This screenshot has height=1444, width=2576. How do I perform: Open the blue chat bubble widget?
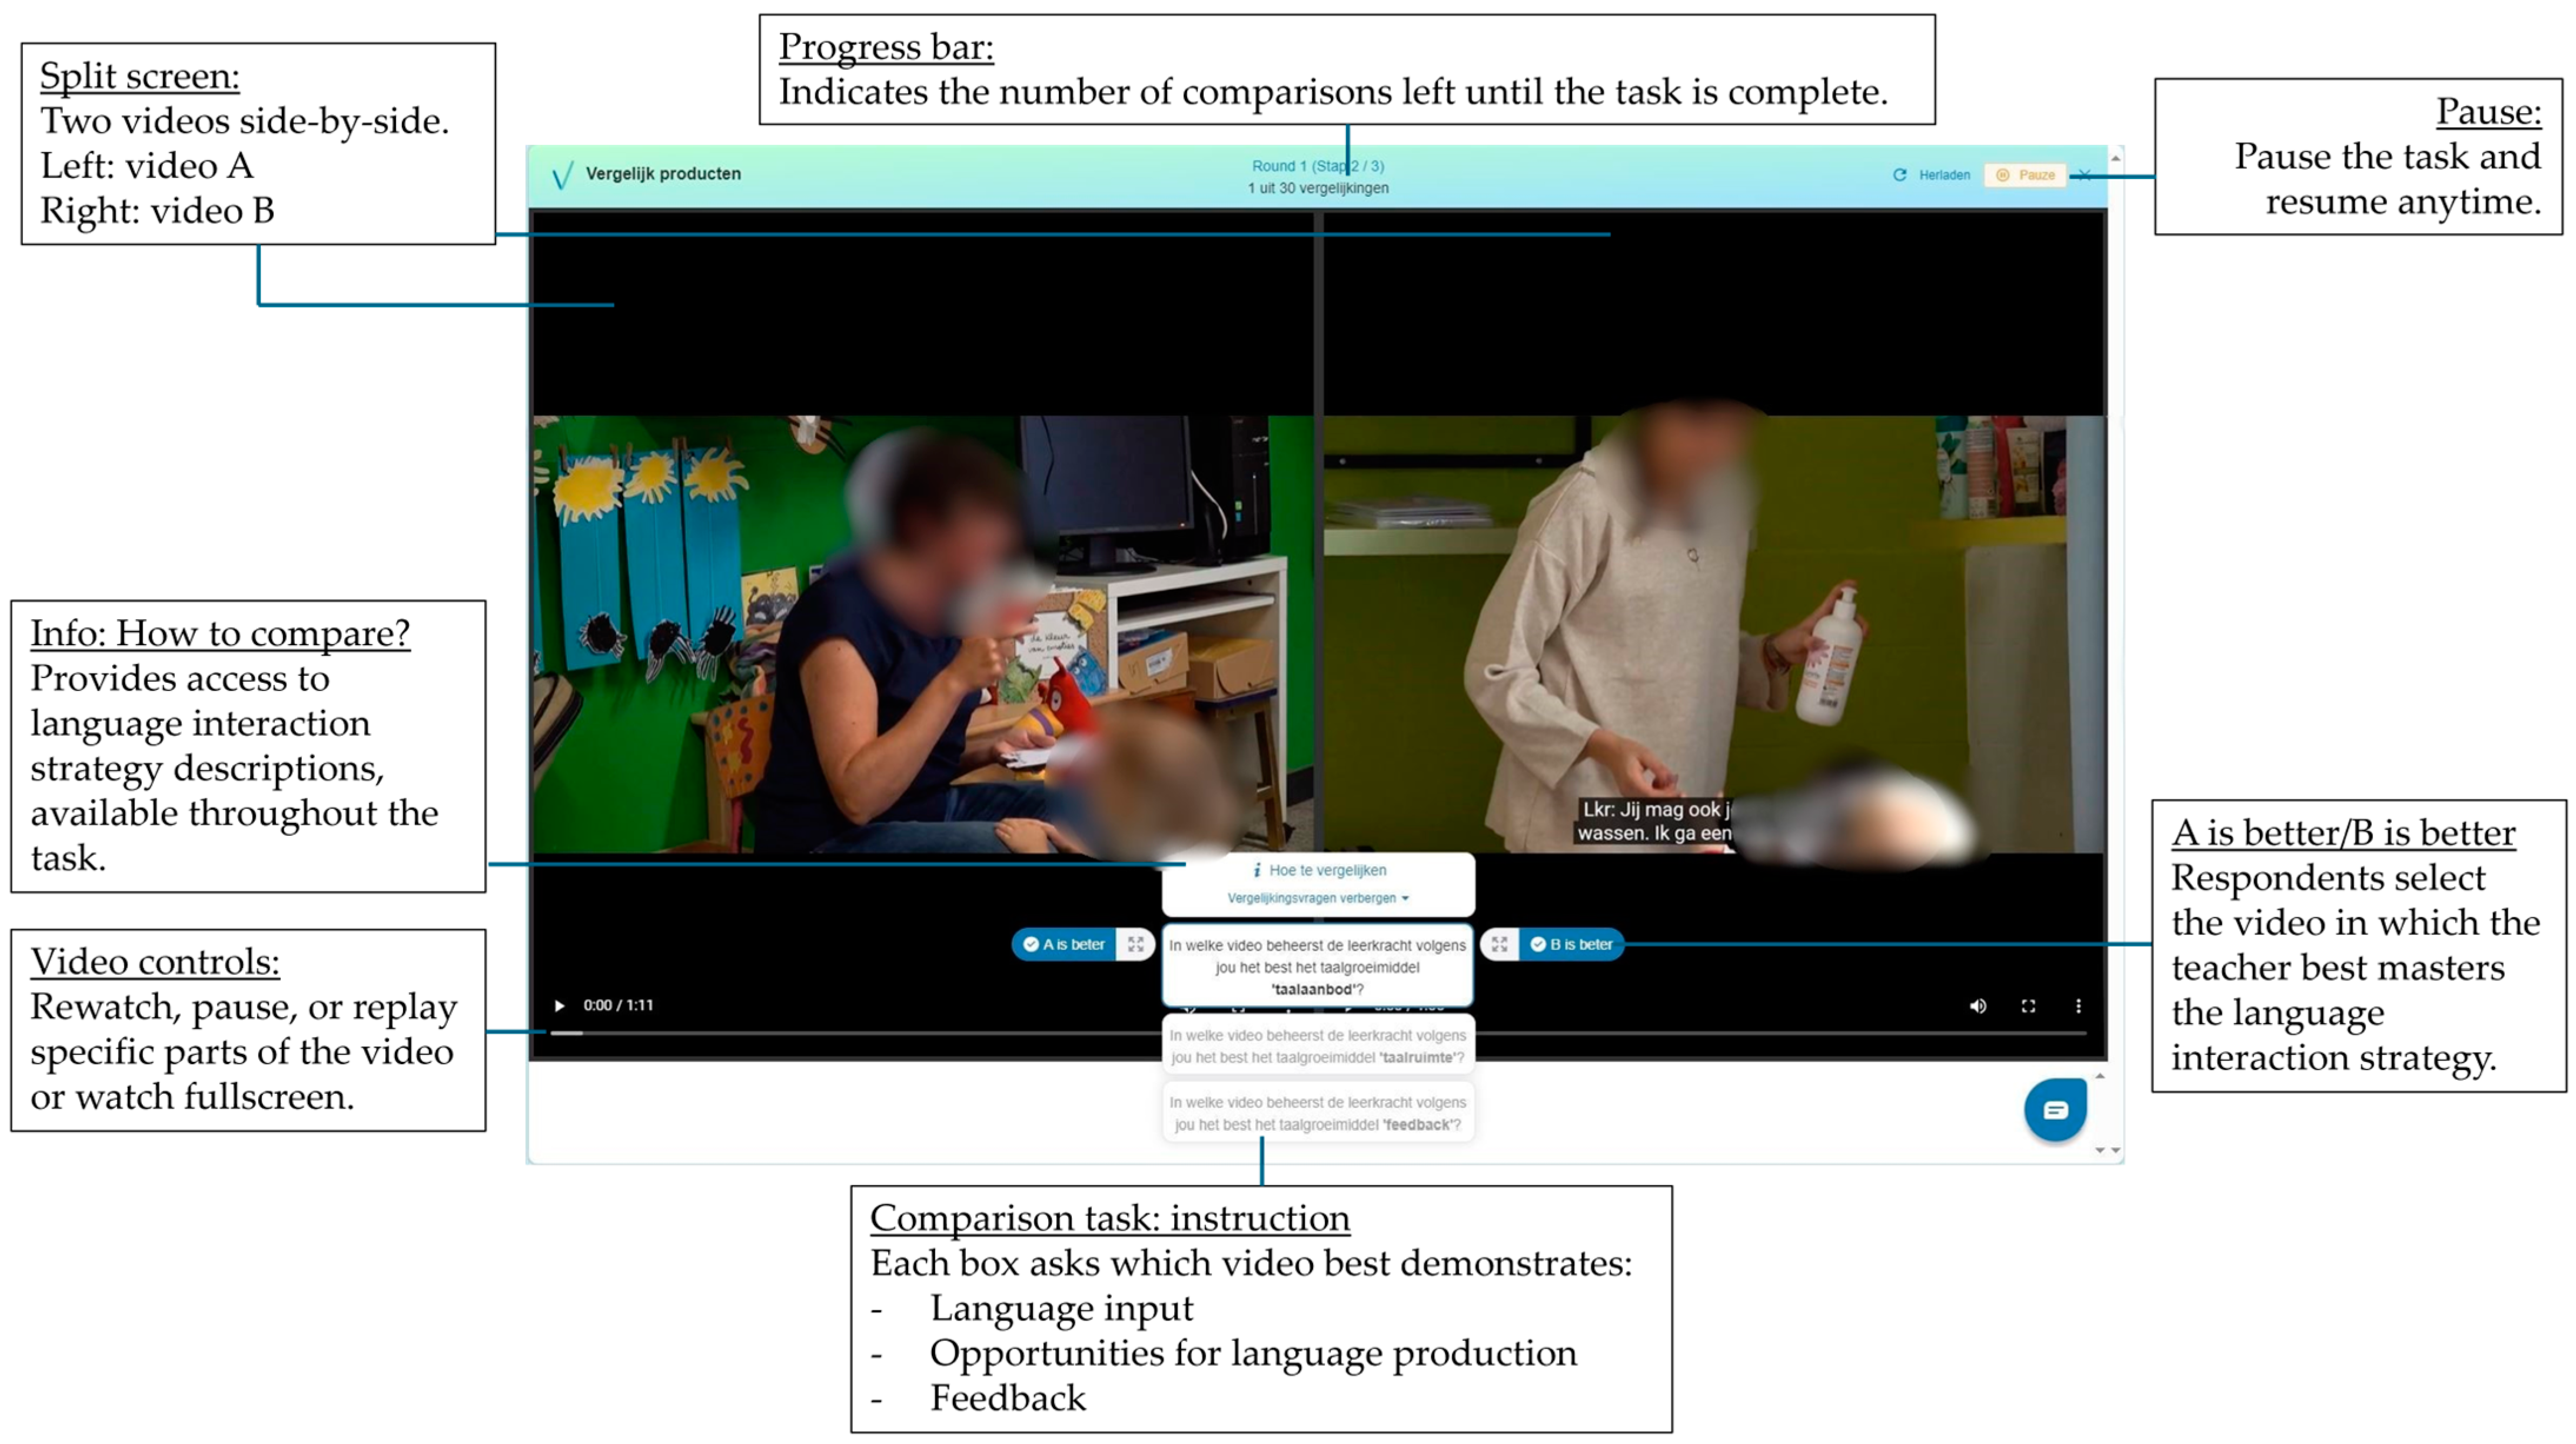coord(2055,1109)
